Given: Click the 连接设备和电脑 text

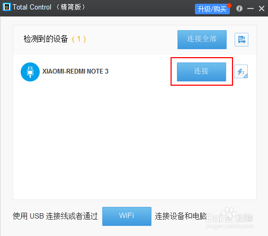Looking at the screenshot, I should click(x=181, y=216).
